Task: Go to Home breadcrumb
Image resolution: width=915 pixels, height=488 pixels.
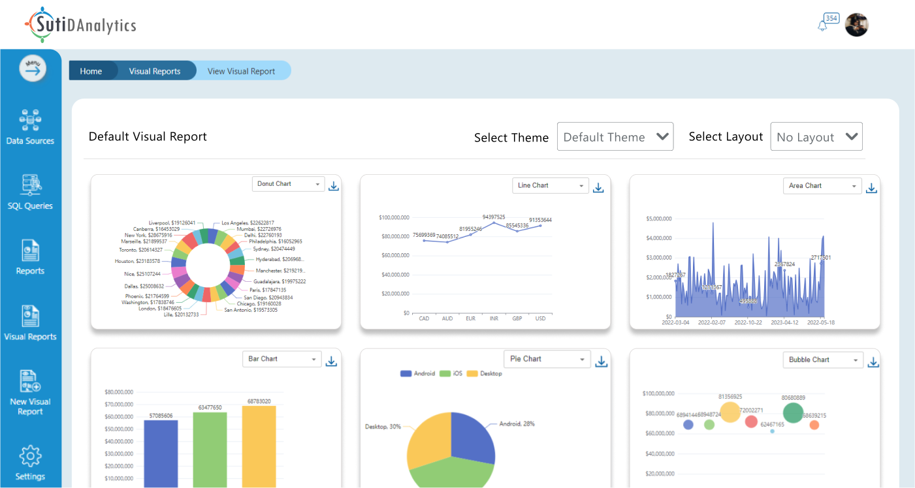Action: pos(91,71)
